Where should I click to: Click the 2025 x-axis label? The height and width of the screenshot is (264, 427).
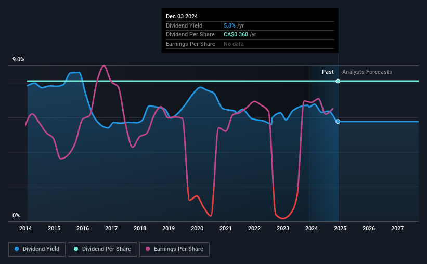[340, 228]
